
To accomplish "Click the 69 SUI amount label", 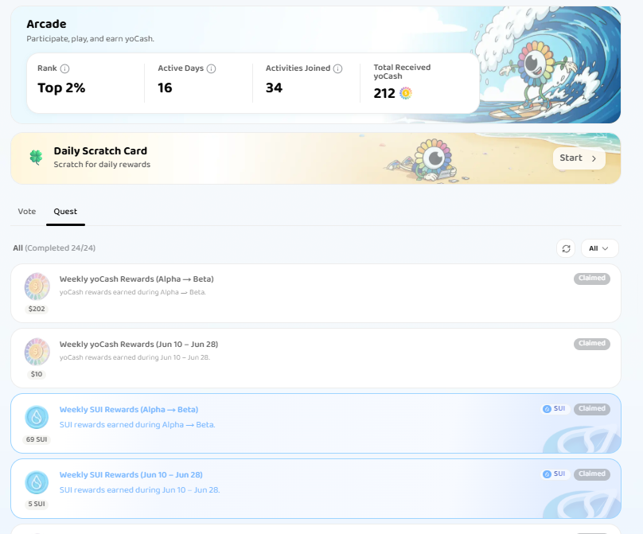I will pyautogui.click(x=37, y=439).
